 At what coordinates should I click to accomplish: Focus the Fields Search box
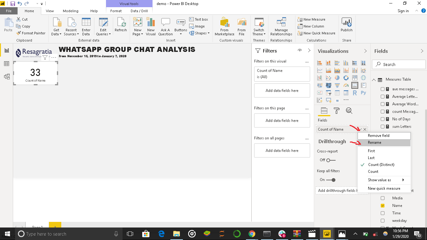399,64
